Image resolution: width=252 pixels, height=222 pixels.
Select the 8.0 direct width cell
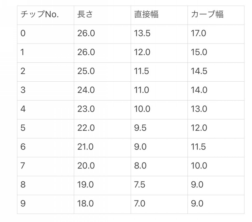coord(159,167)
